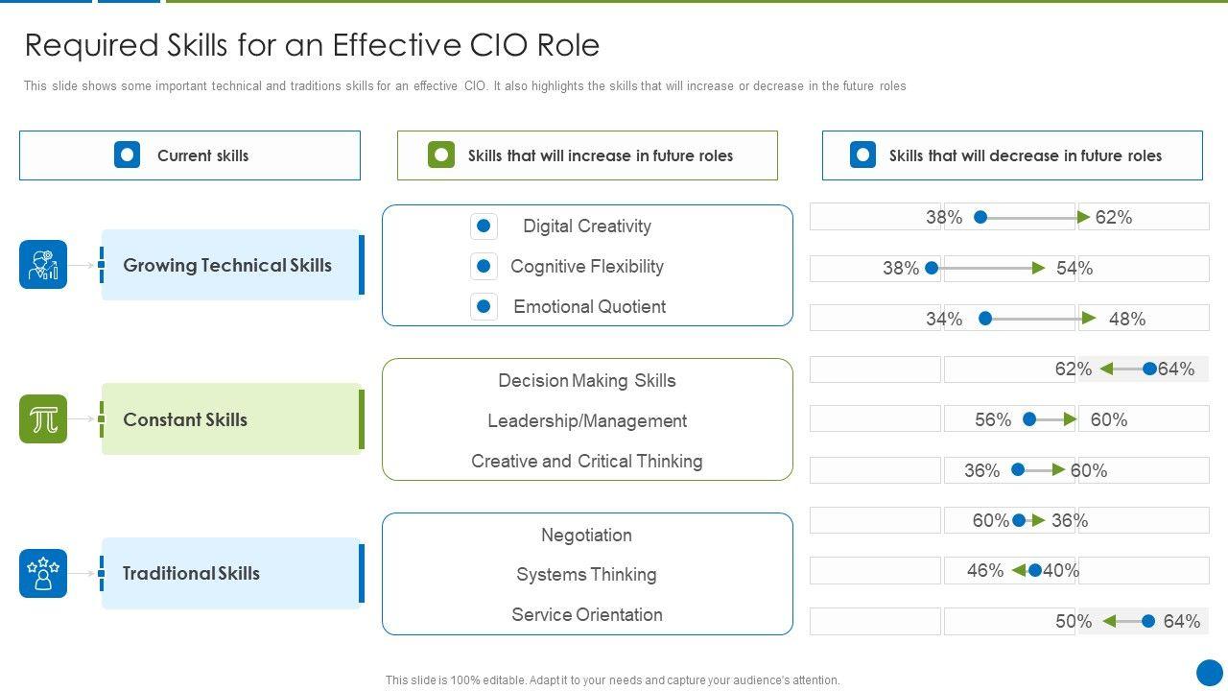Select the Constant Skills box

(231, 419)
